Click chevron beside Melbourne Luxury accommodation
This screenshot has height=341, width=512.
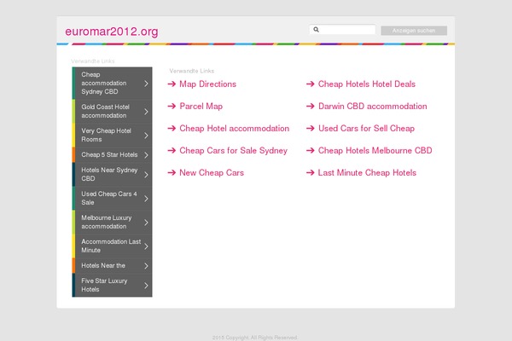pos(146,223)
